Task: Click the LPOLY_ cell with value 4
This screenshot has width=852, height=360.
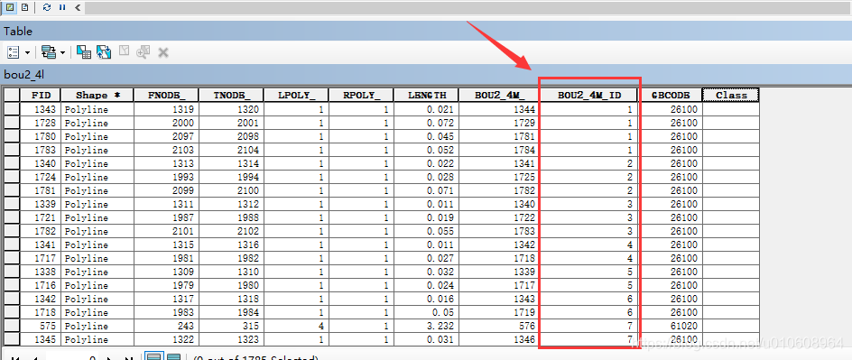Action: [x=296, y=327]
